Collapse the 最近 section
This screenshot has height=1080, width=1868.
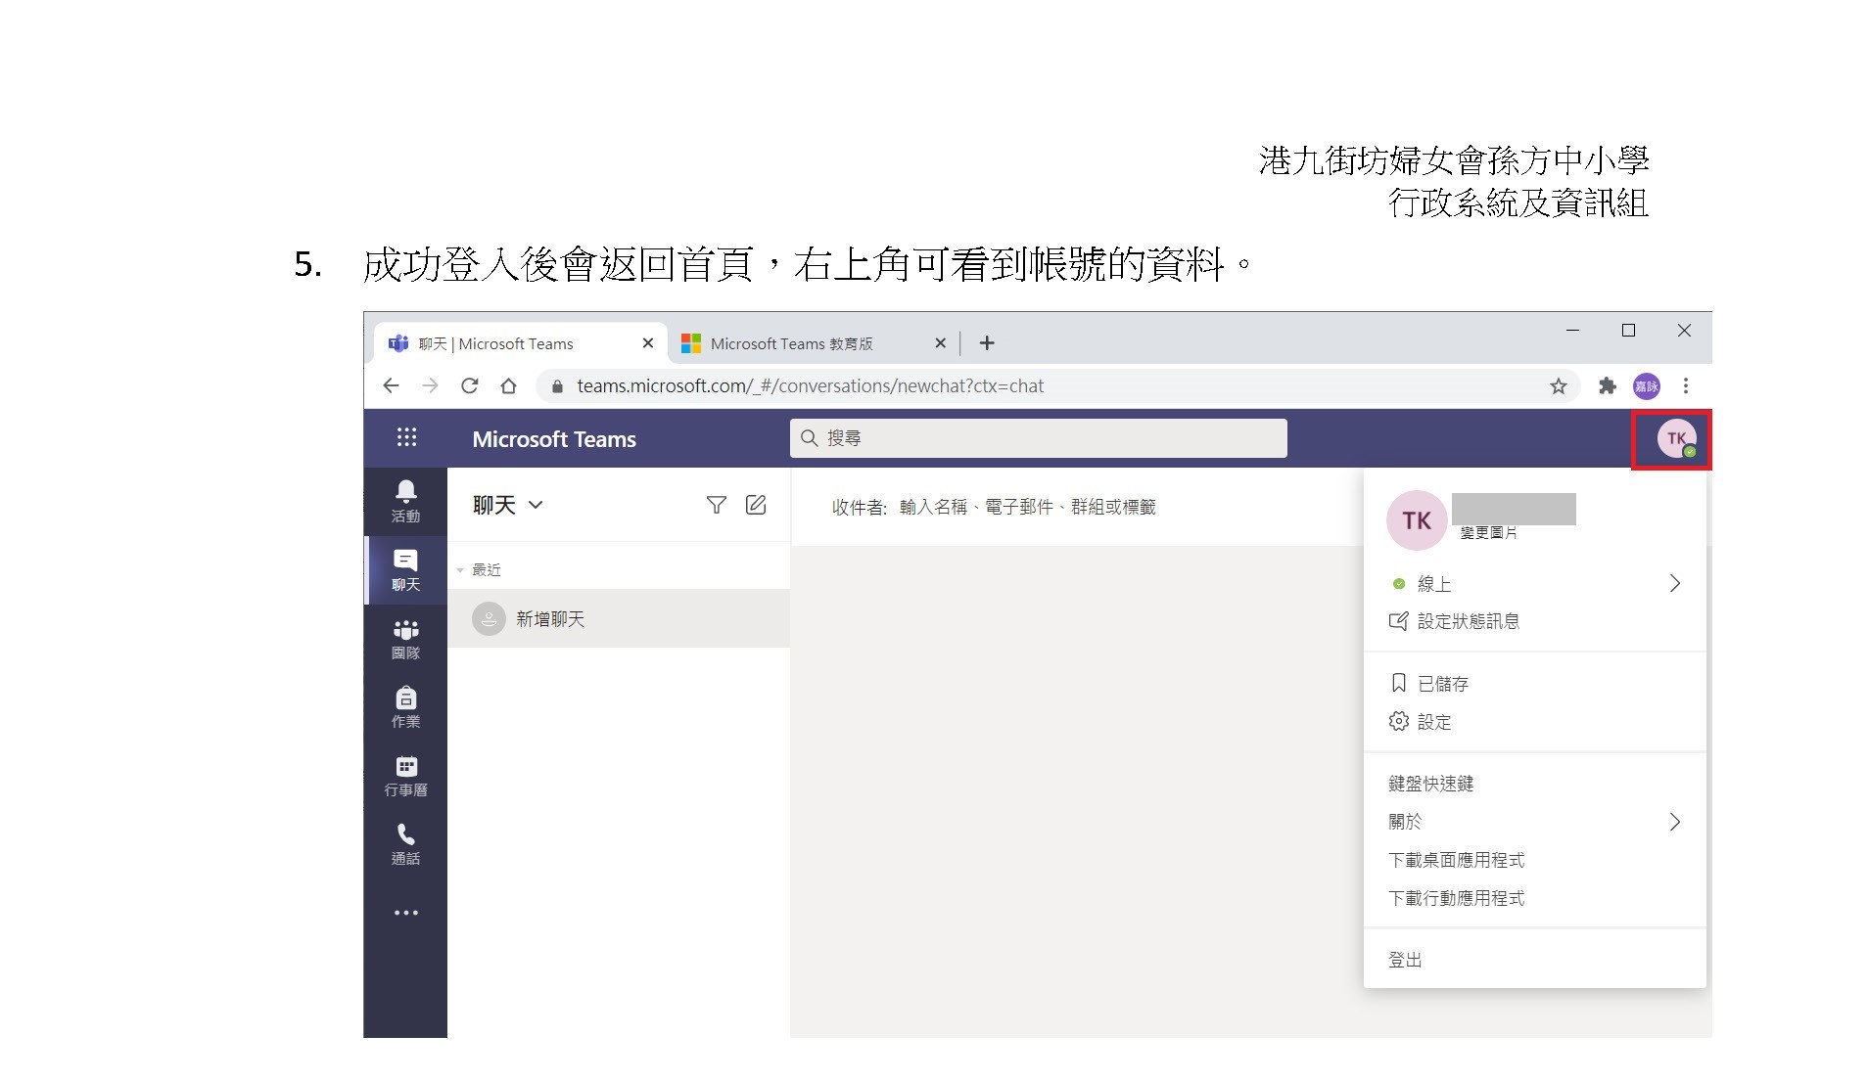click(x=460, y=569)
